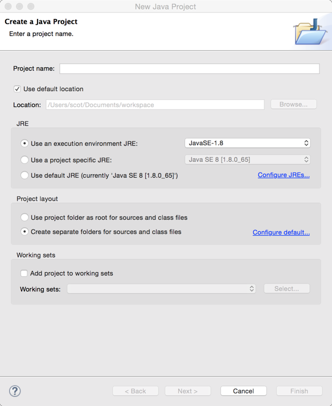Click the red close window button
Screen dimensions: 332x406
(8, 6)
